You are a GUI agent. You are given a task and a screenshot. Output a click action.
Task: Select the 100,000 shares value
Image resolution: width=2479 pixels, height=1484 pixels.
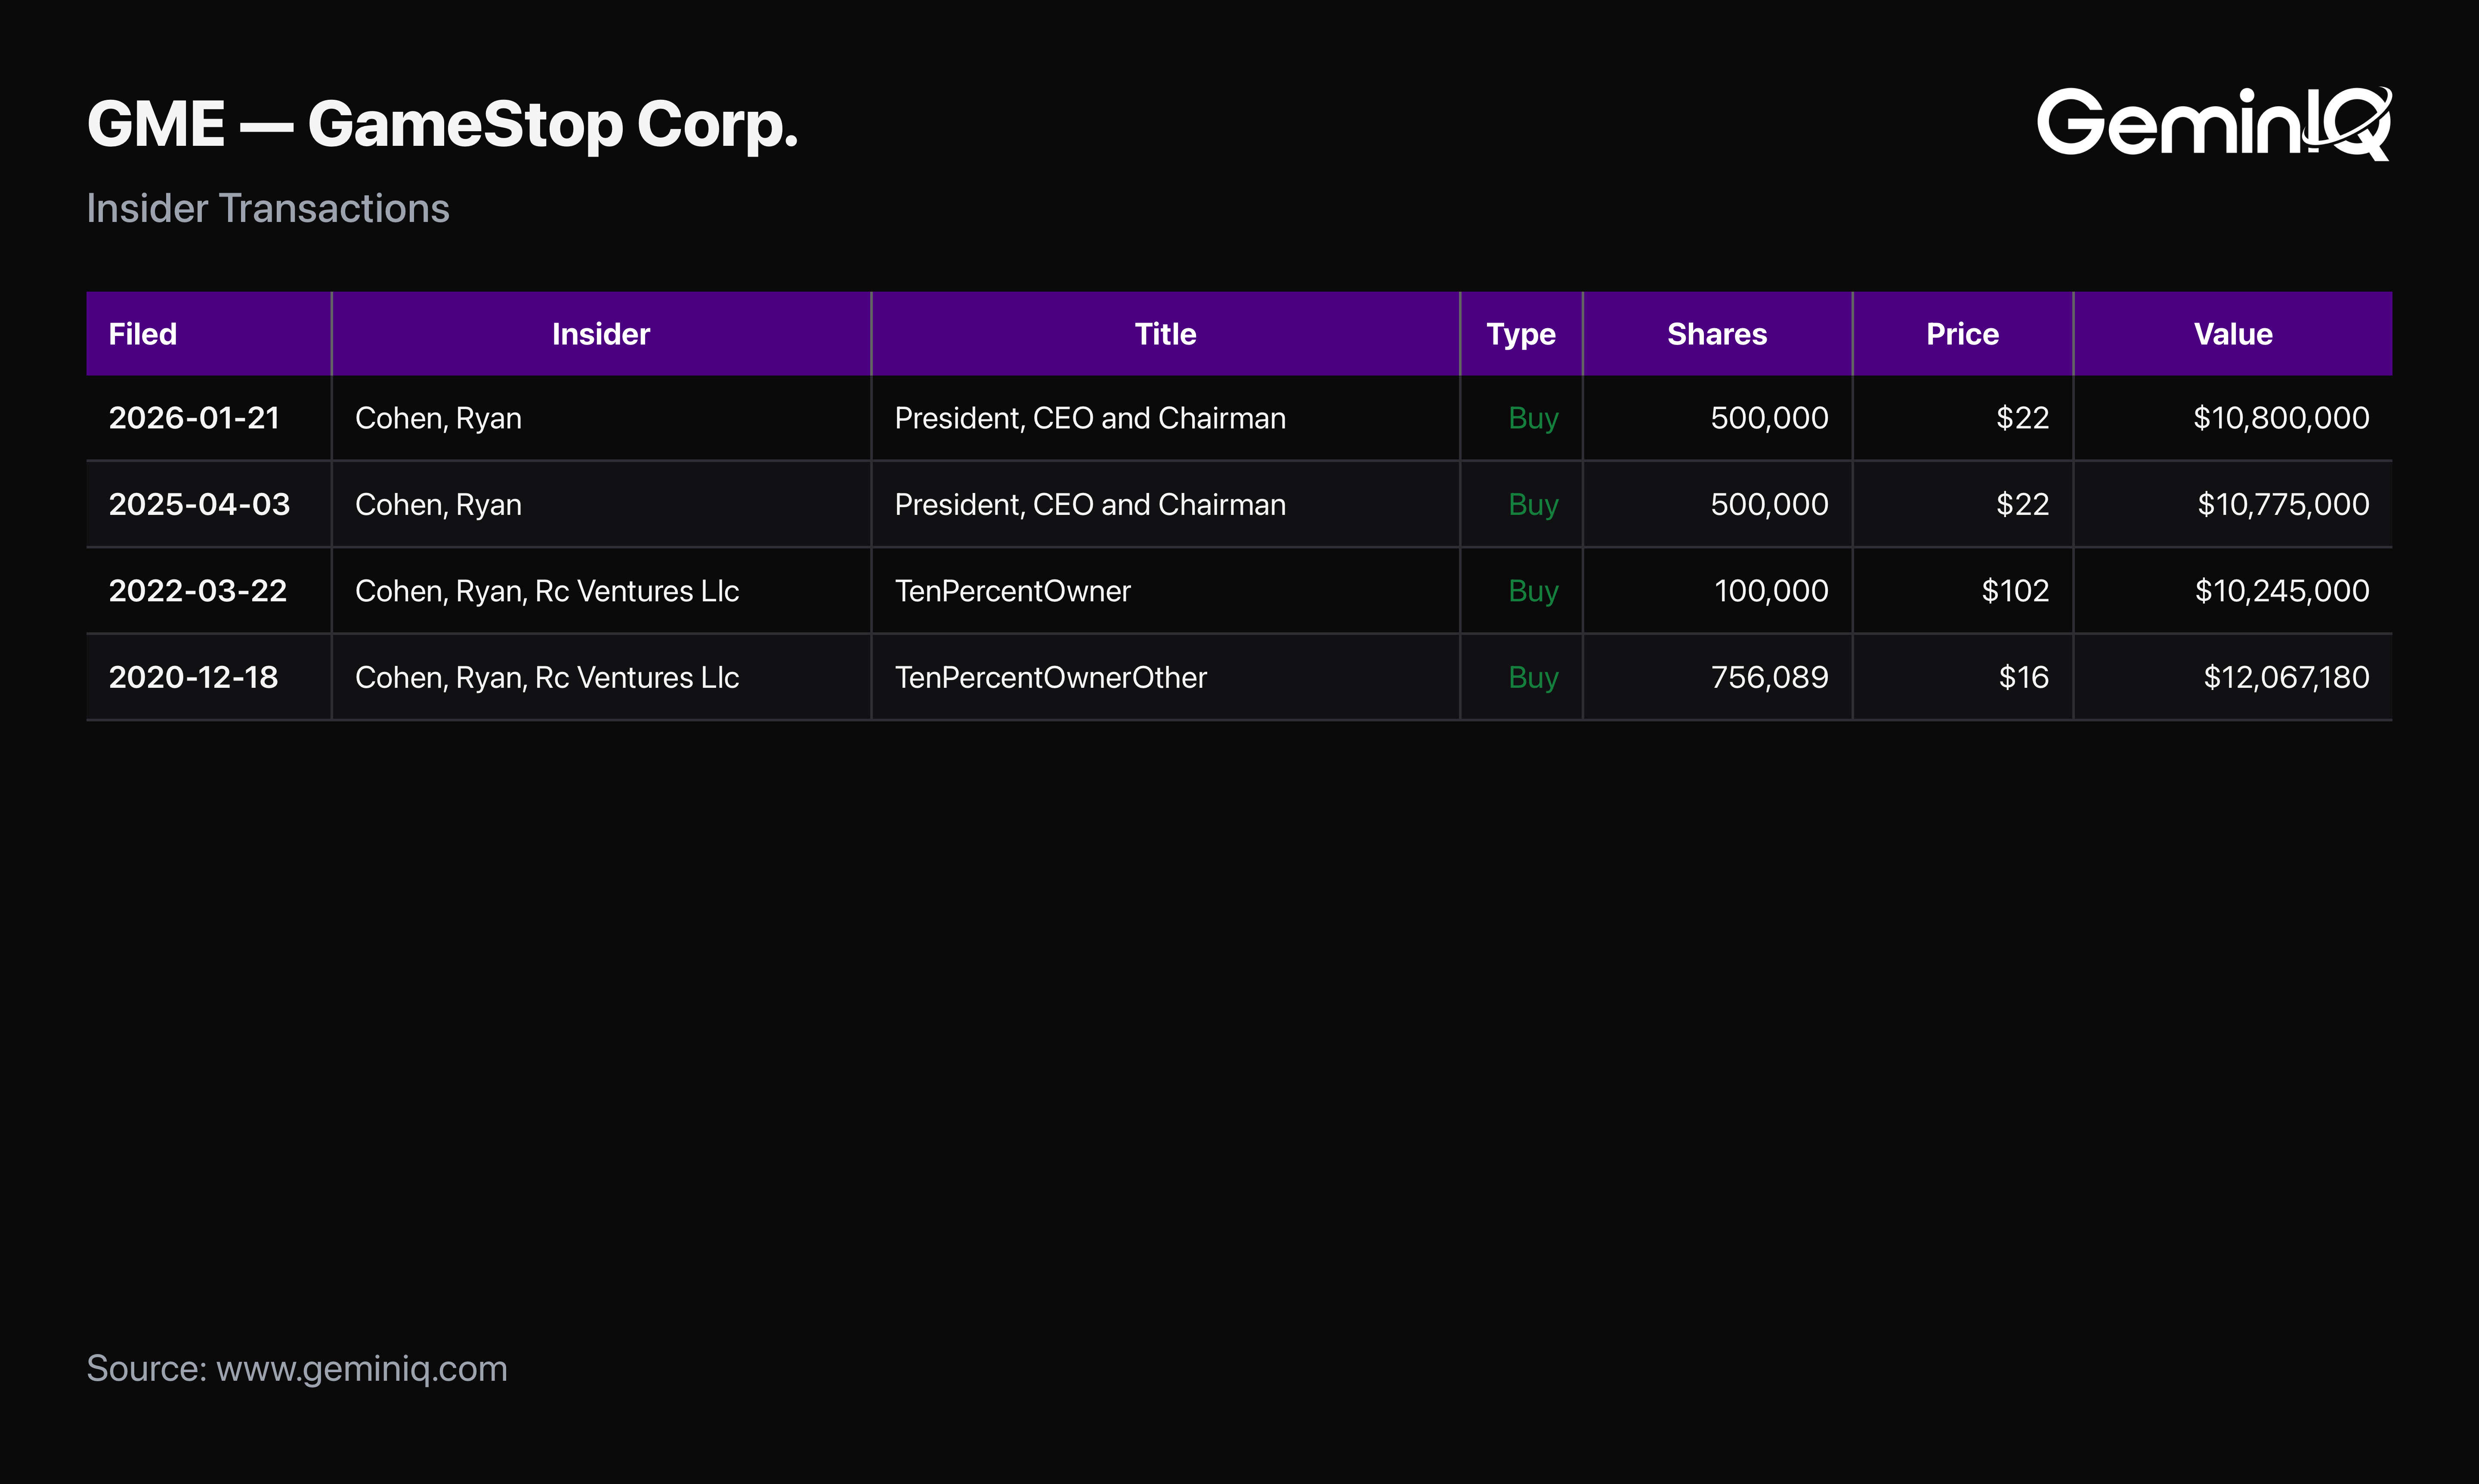1772,591
